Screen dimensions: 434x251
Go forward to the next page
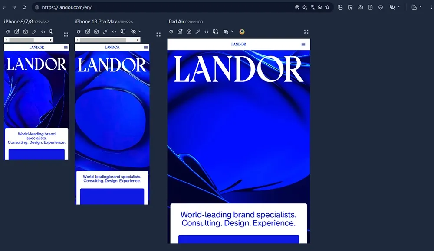click(x=14, y=7)
